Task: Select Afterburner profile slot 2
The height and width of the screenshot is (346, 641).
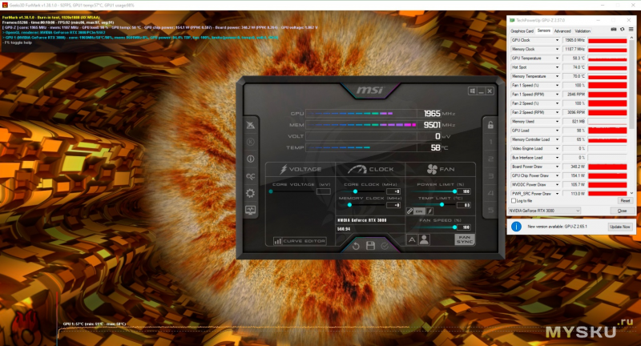Action: 490,159
